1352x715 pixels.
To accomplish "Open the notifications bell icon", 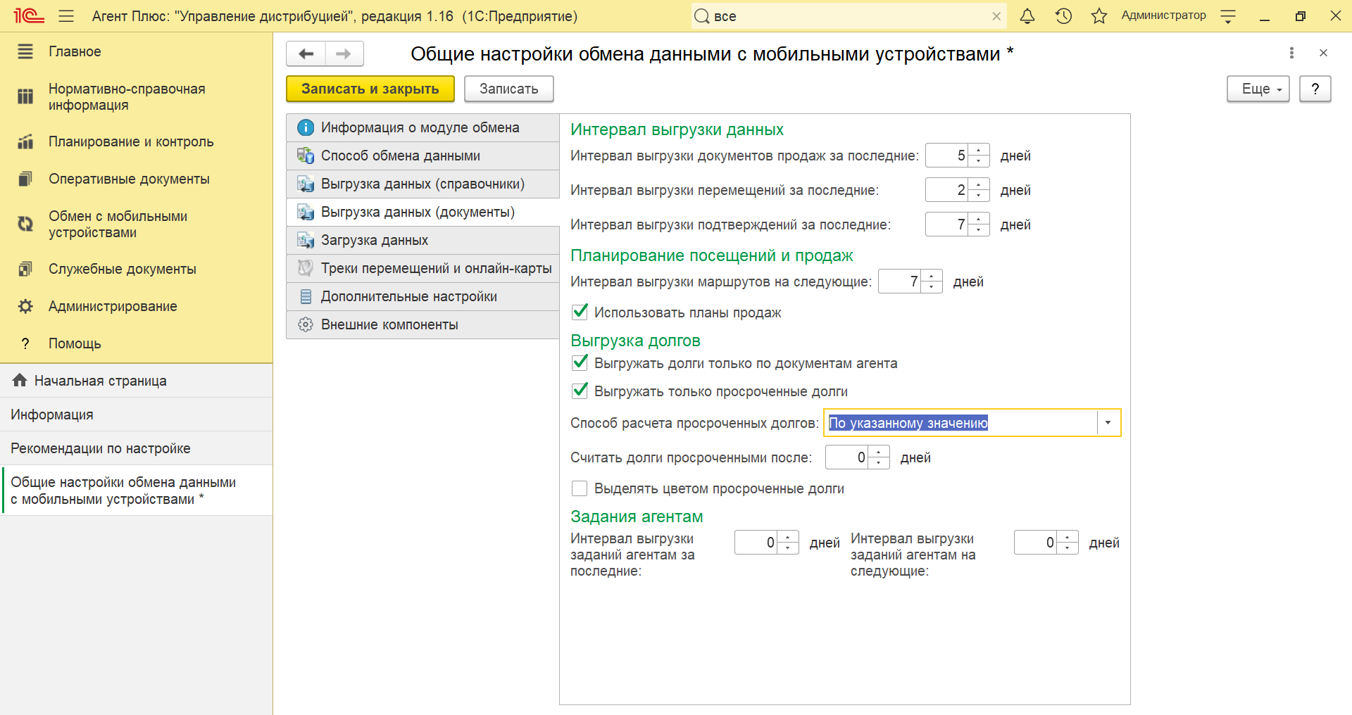I will click(x=1027, y=16).
